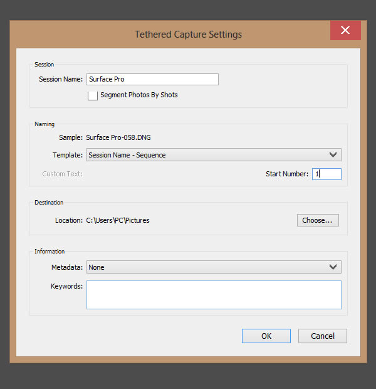The image size is (376, 389).
Task: Click inside the Keywords text area
Action: [x=214, y=295]
